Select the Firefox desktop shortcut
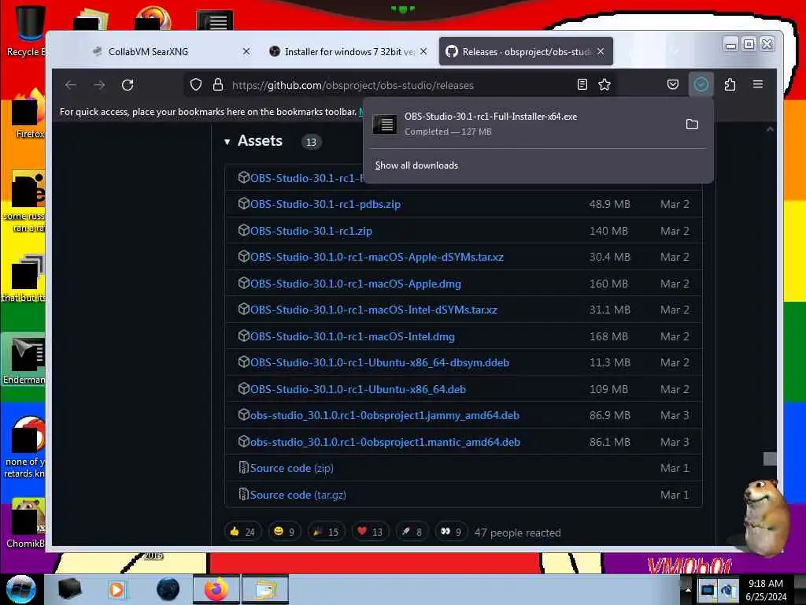Image resolution: width=806 pixels, height=605 pixels. coord(28,114)
